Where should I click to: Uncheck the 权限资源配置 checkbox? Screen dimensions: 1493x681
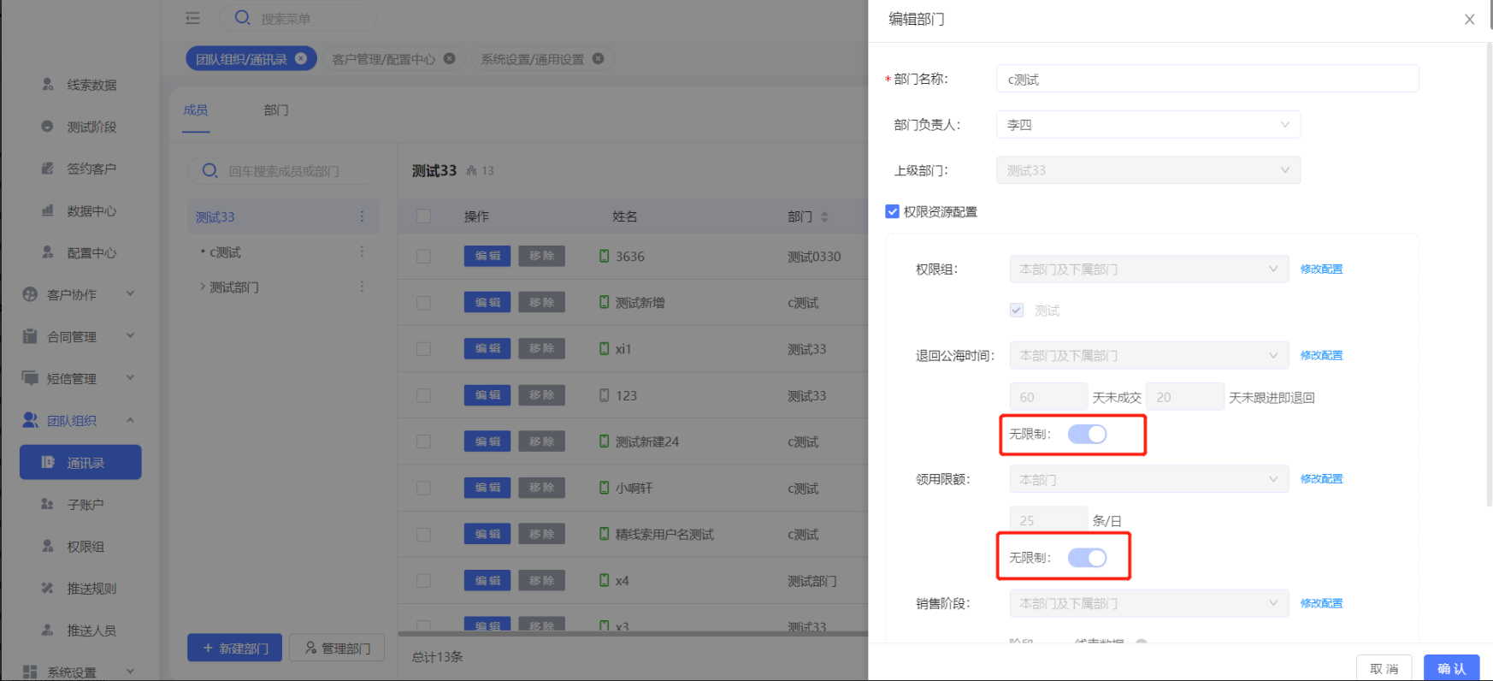[x=892, y=211]
